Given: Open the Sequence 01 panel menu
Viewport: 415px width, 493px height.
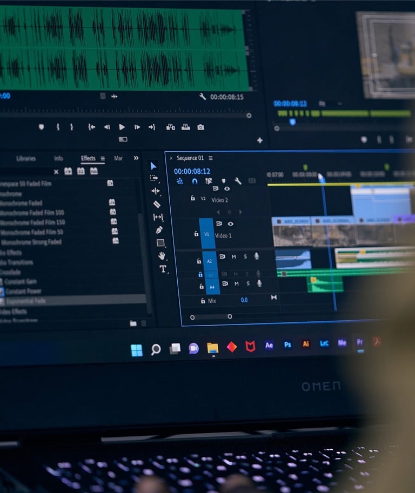Looking at the screenshot, I should tap(211, 158).
